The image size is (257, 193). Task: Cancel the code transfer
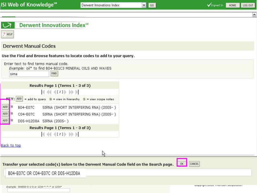pos(194,164)
